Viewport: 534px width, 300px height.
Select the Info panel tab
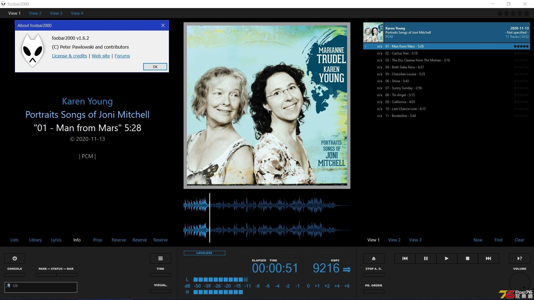(x=77, y=240)
